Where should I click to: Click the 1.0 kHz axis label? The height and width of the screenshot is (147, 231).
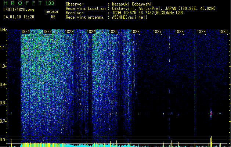click(3, 66)
